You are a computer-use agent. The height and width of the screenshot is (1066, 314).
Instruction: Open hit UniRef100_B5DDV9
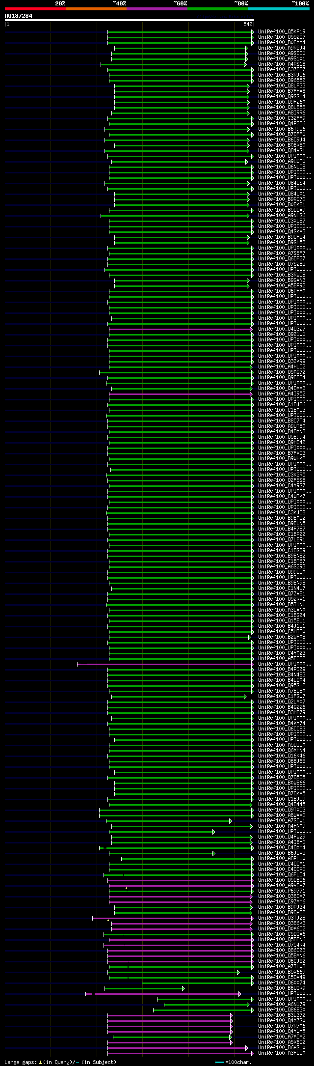point(282,210)
